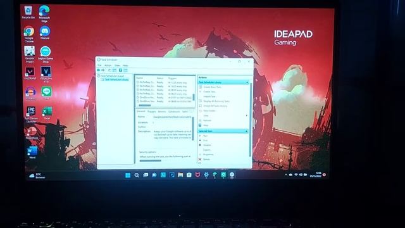
Task: Switch to the Conditions tab
Action: point(174,111)
